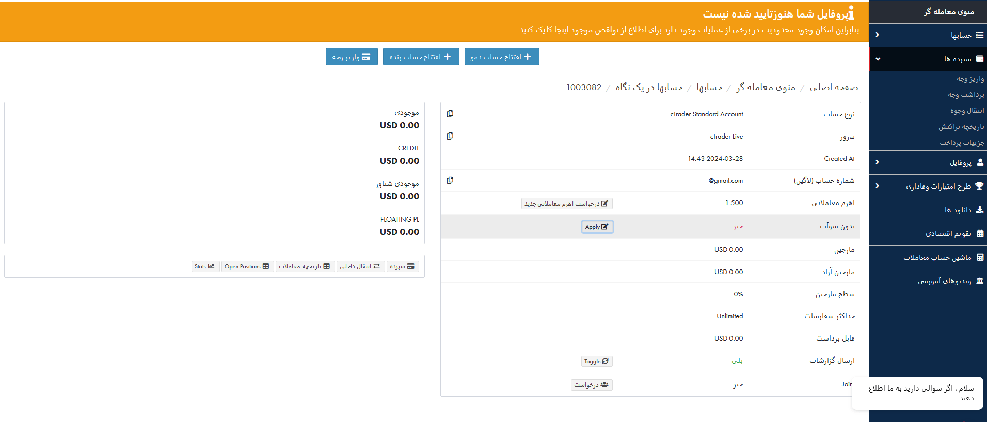Click the 1:500 leverage value
Image resolution: width=987 pixels, height=422 pixels.
tap(734, 203)
